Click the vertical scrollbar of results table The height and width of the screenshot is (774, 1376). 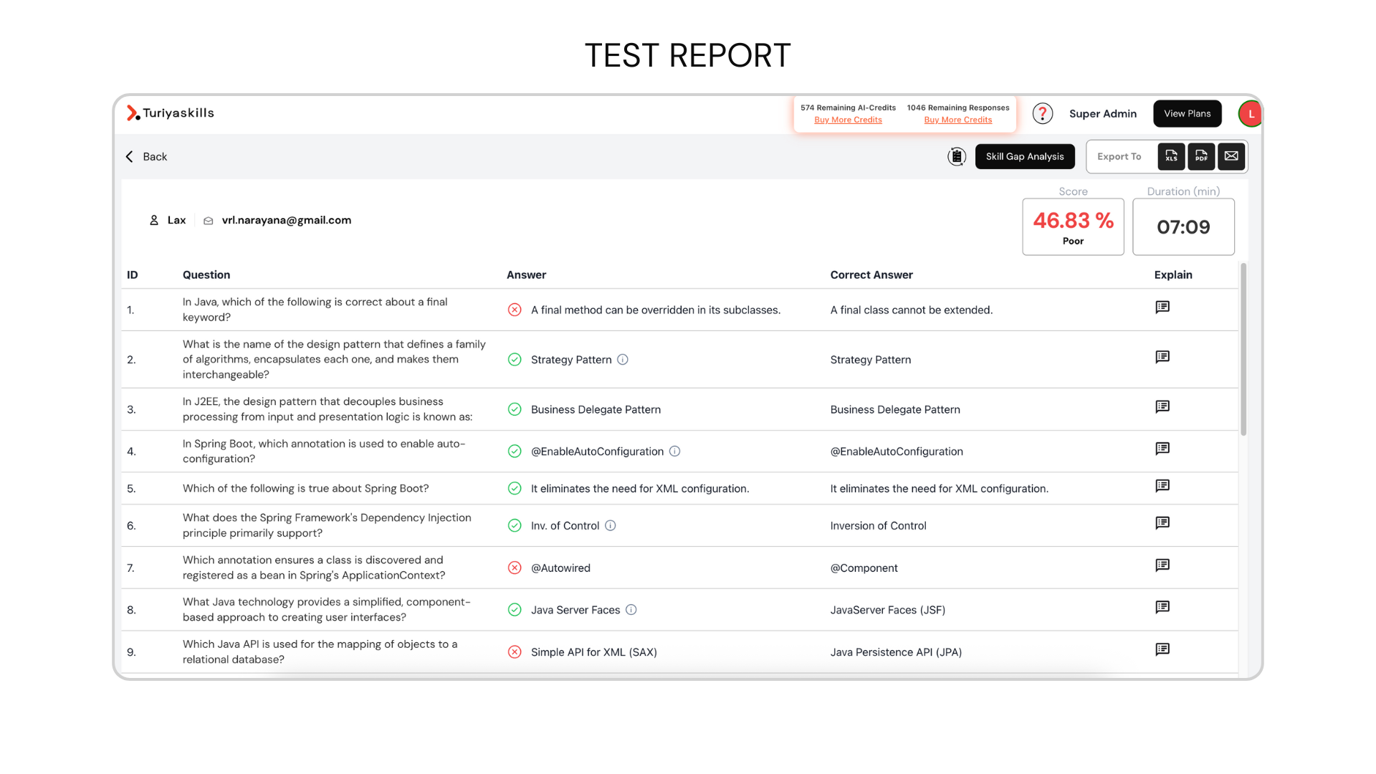(1243, 349)
